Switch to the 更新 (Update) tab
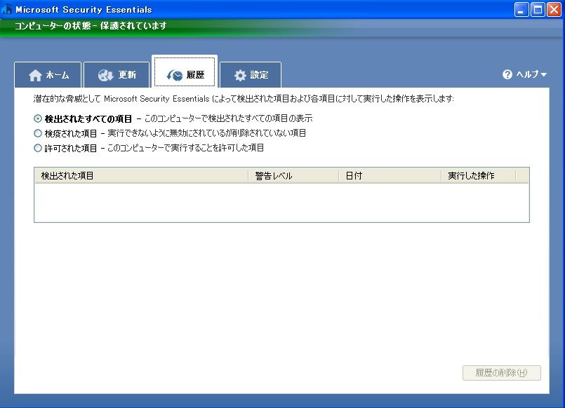 point(117,75)
